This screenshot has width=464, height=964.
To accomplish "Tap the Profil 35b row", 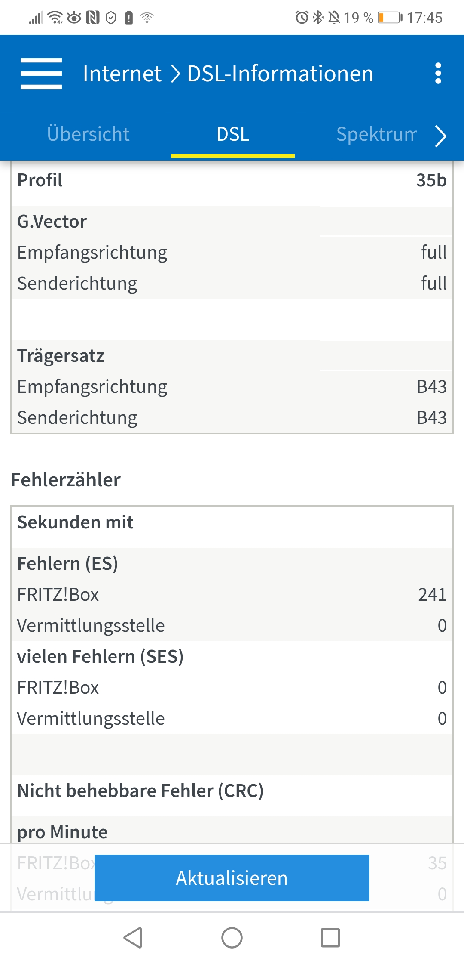I will (232, 180).
